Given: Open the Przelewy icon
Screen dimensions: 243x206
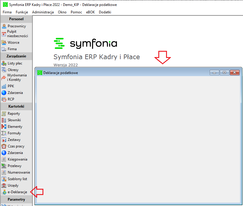Looking at the screenshot, I should point(4,166).
